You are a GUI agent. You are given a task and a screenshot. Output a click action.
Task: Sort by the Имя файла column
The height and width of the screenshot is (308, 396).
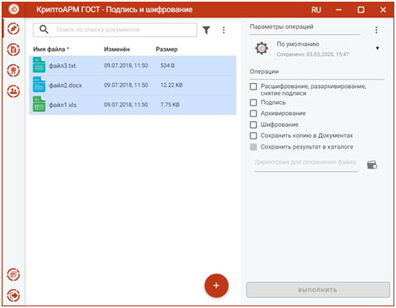point(49,49)
